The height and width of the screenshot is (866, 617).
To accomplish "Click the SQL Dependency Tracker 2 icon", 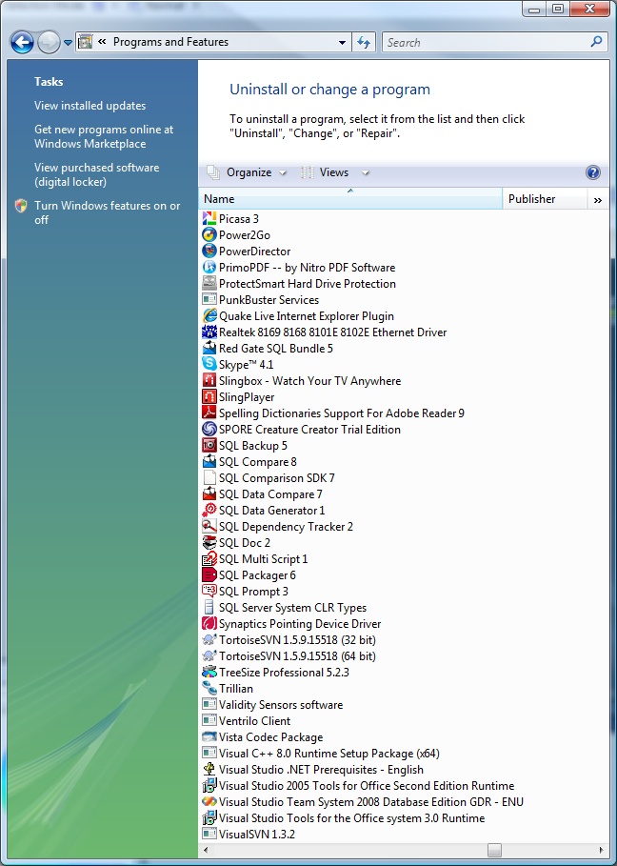I will 209,526.
